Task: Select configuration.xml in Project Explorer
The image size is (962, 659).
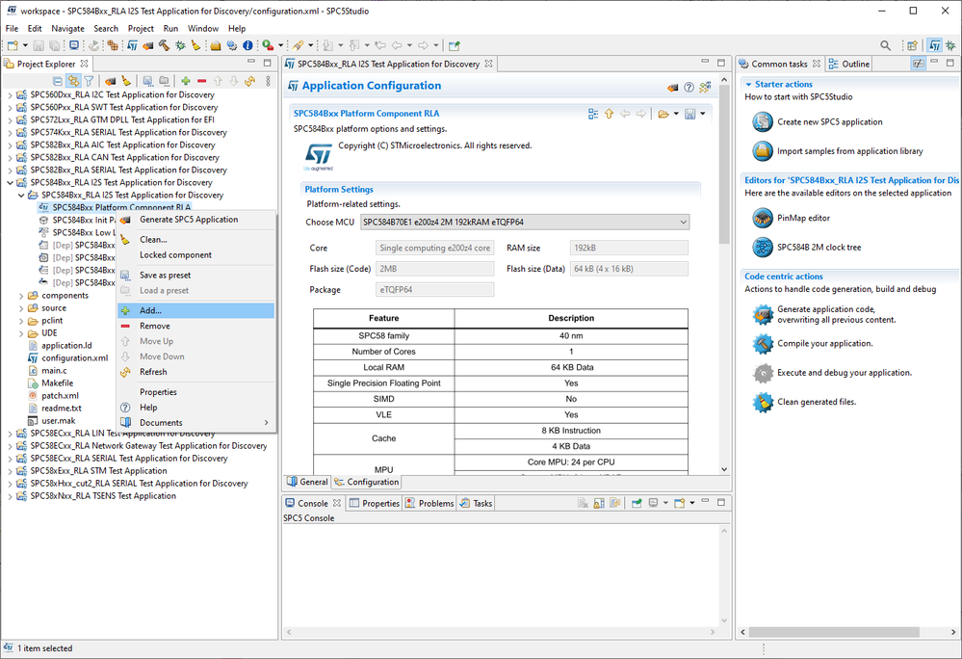Action: tap(74, 358)
